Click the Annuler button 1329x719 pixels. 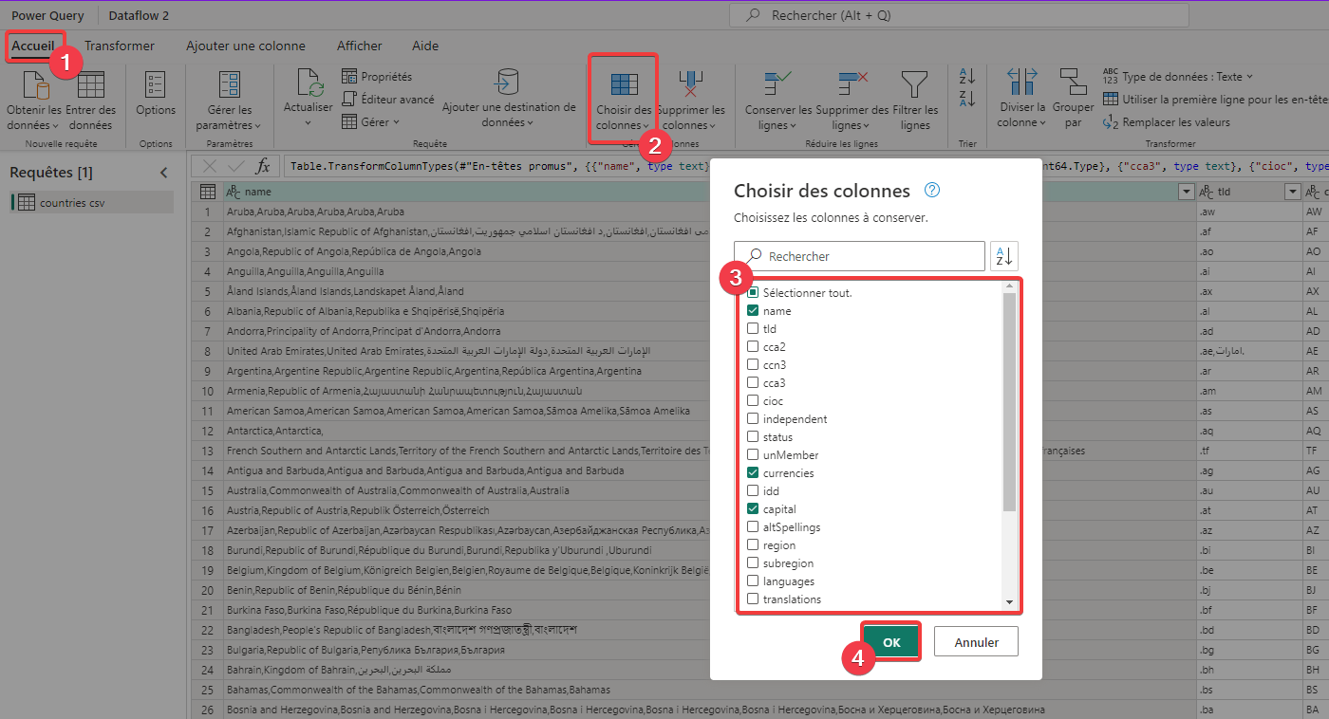976,642
